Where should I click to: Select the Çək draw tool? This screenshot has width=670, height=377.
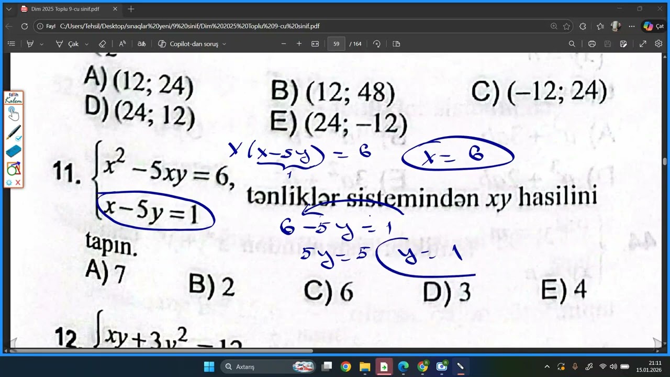coord(68,44)
